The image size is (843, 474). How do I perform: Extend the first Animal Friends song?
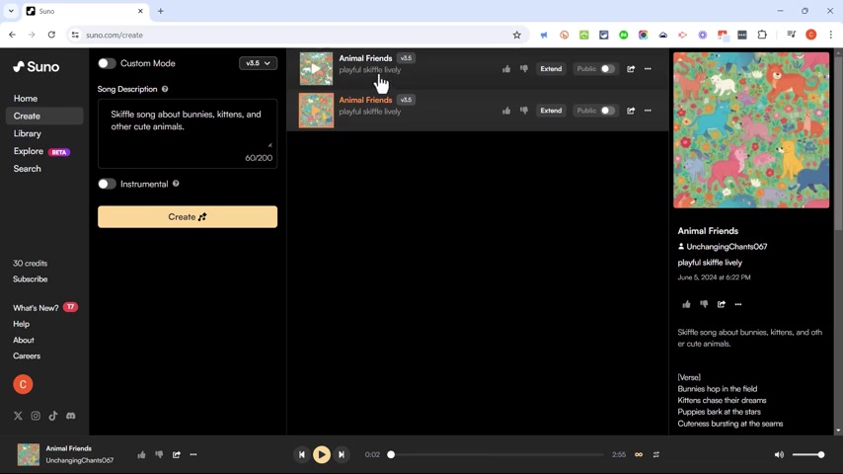point(551,69)
